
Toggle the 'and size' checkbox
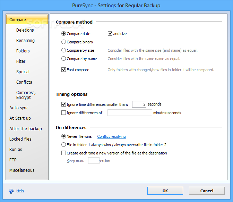pos(110,34)
